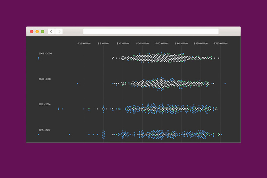Image resolution: width=267 pixels, height=178 pixels.
Task: Select the $ 160 Million axis label
Action: point(201,43)
